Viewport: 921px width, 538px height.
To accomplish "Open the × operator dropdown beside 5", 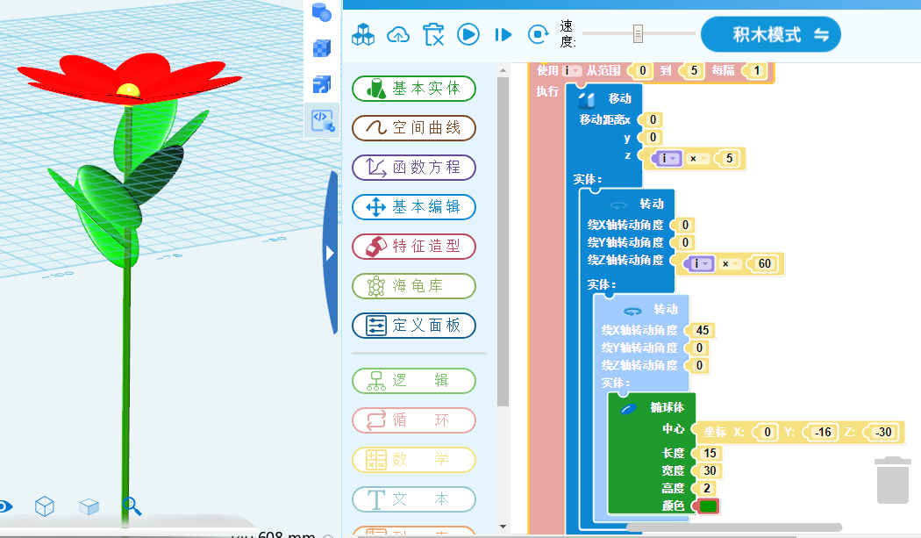I will coord(696,158).
